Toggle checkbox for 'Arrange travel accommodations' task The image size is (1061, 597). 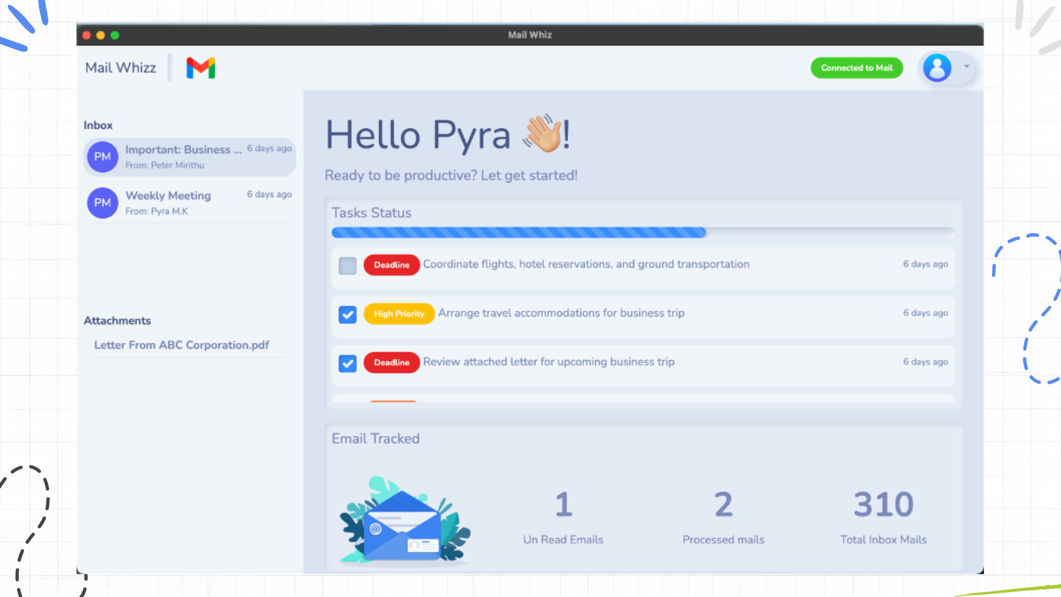pyautogui.click(x=348, y=314)
